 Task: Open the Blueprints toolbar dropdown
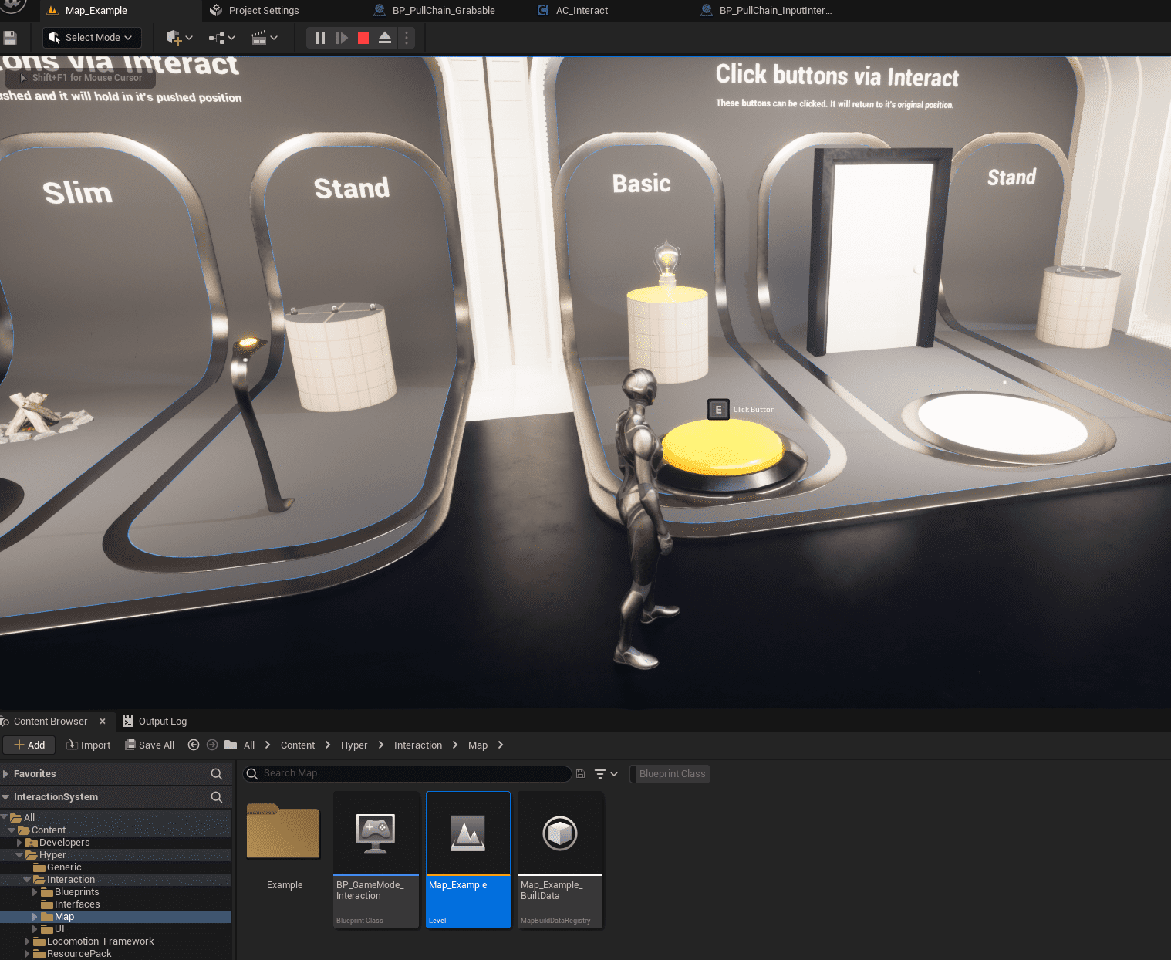221,37
